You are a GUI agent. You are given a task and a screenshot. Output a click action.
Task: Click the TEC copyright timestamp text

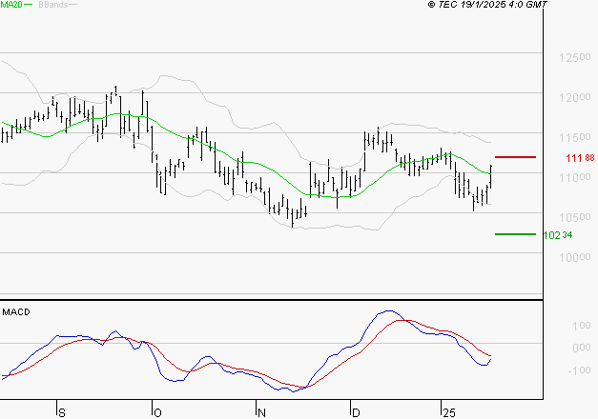(x=487, y=4)
